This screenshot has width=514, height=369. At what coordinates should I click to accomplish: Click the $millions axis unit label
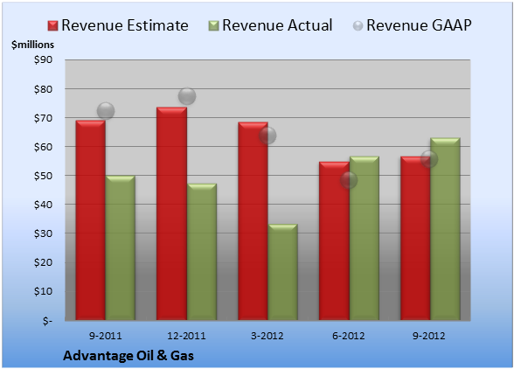(x=32, y=45)
